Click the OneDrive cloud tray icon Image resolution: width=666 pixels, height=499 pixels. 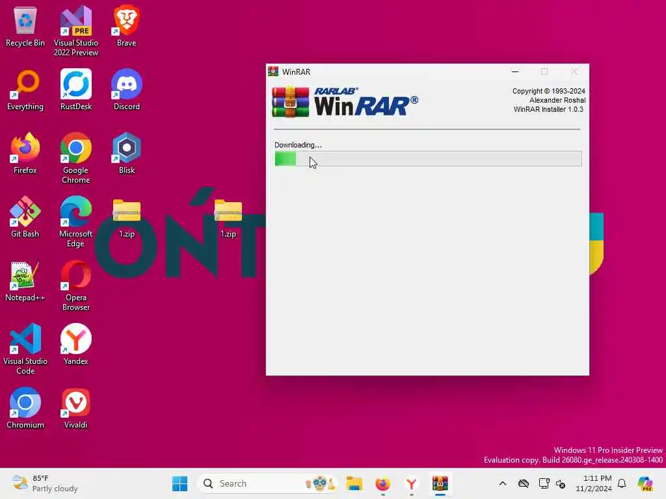tap(524, 483)
